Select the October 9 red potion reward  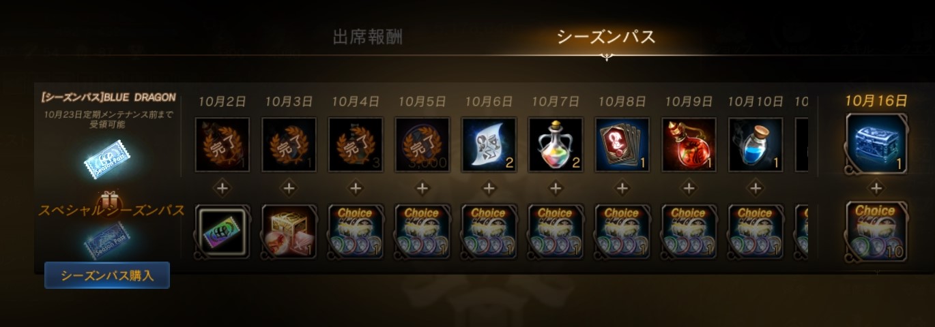coord(689,144)
